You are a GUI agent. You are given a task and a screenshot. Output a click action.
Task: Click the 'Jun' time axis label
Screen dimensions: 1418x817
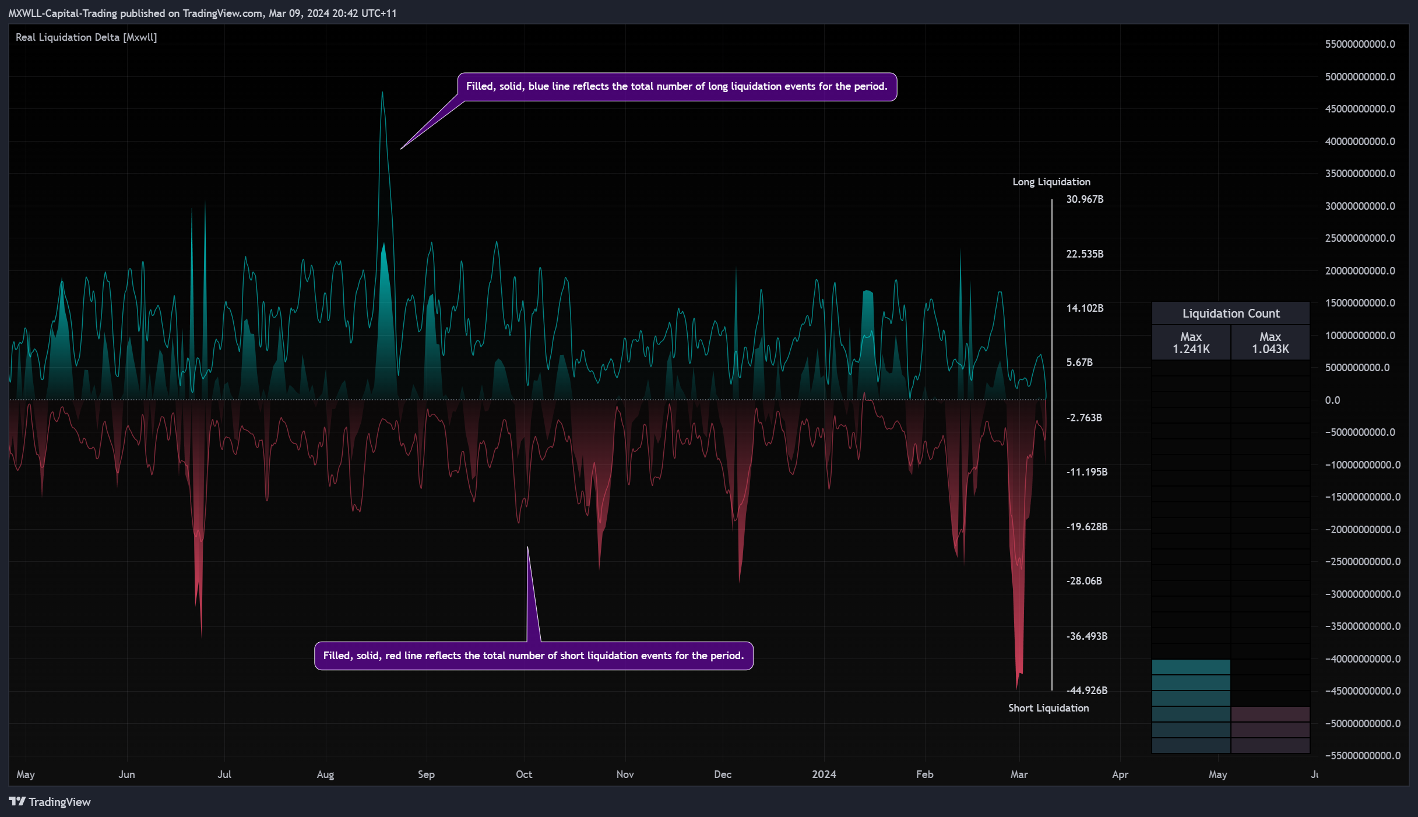(126, 774)
